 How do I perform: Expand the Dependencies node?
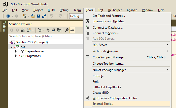[16, 51]
